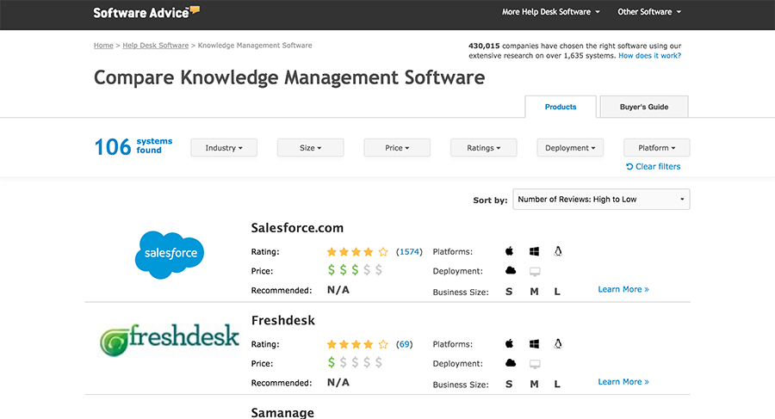Click Freshdesk star rating
This screenshot has width=775, height=419.
tap(357, 344)
